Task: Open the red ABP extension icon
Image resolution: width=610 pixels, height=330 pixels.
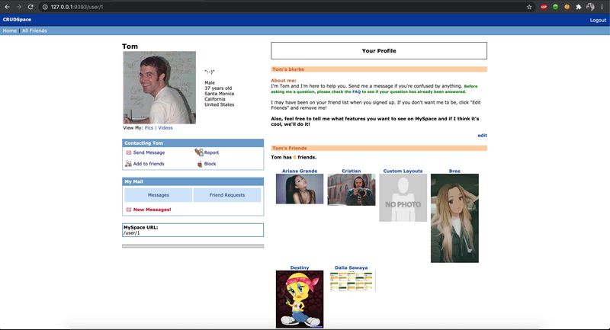Action: click(544, 7)
